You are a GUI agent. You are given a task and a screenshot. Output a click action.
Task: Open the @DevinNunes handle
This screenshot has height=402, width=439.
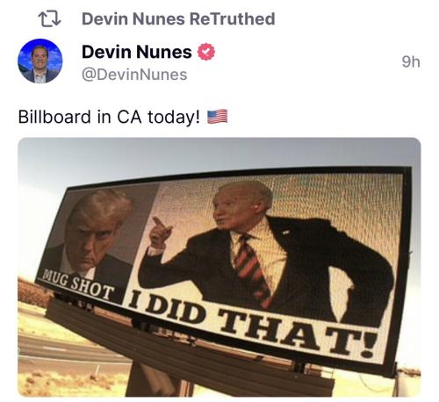click(134, 75)
